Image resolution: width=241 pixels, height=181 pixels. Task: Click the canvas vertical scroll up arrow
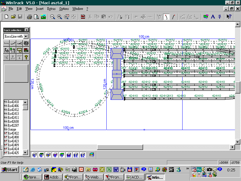point(237,24)
